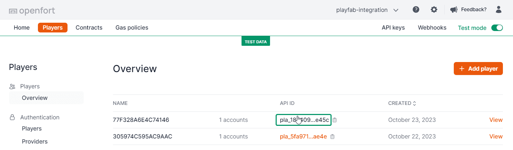Open the help question mark icon
Image resolution: width=513 pixels, height=150 pixels.
tap(416, 10)
